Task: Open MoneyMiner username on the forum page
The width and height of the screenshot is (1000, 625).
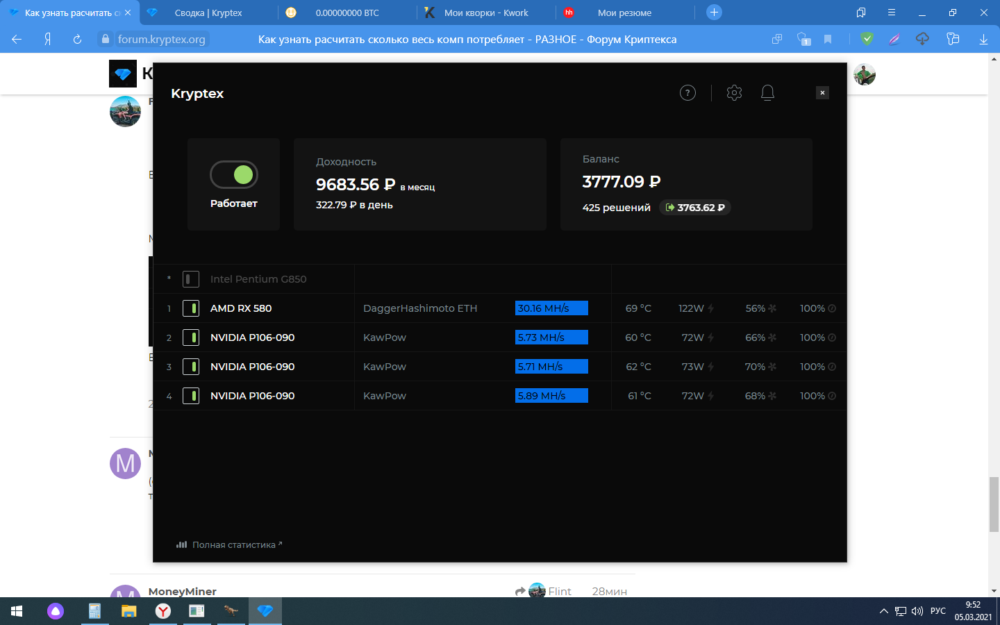Action: (x=183, y=591)
